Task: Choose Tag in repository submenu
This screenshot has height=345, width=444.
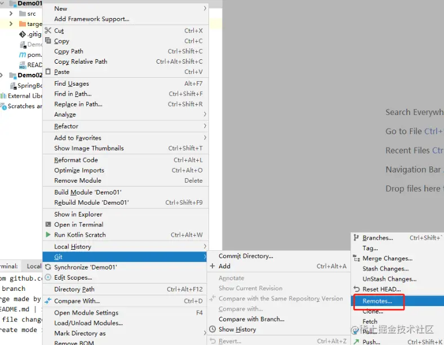Action: [x=398, y=248]
